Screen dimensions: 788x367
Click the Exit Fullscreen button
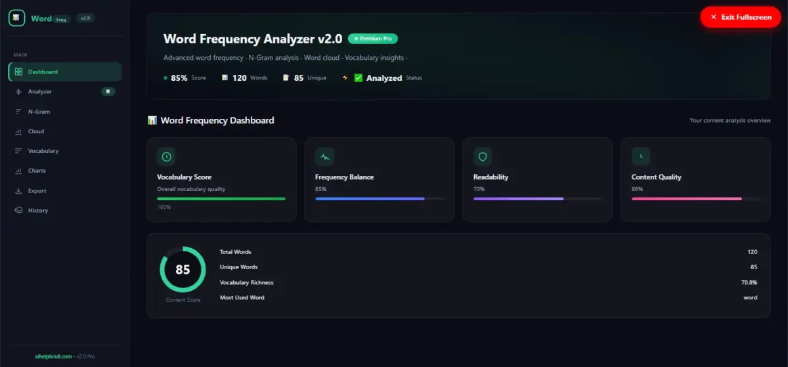point(741,17)
